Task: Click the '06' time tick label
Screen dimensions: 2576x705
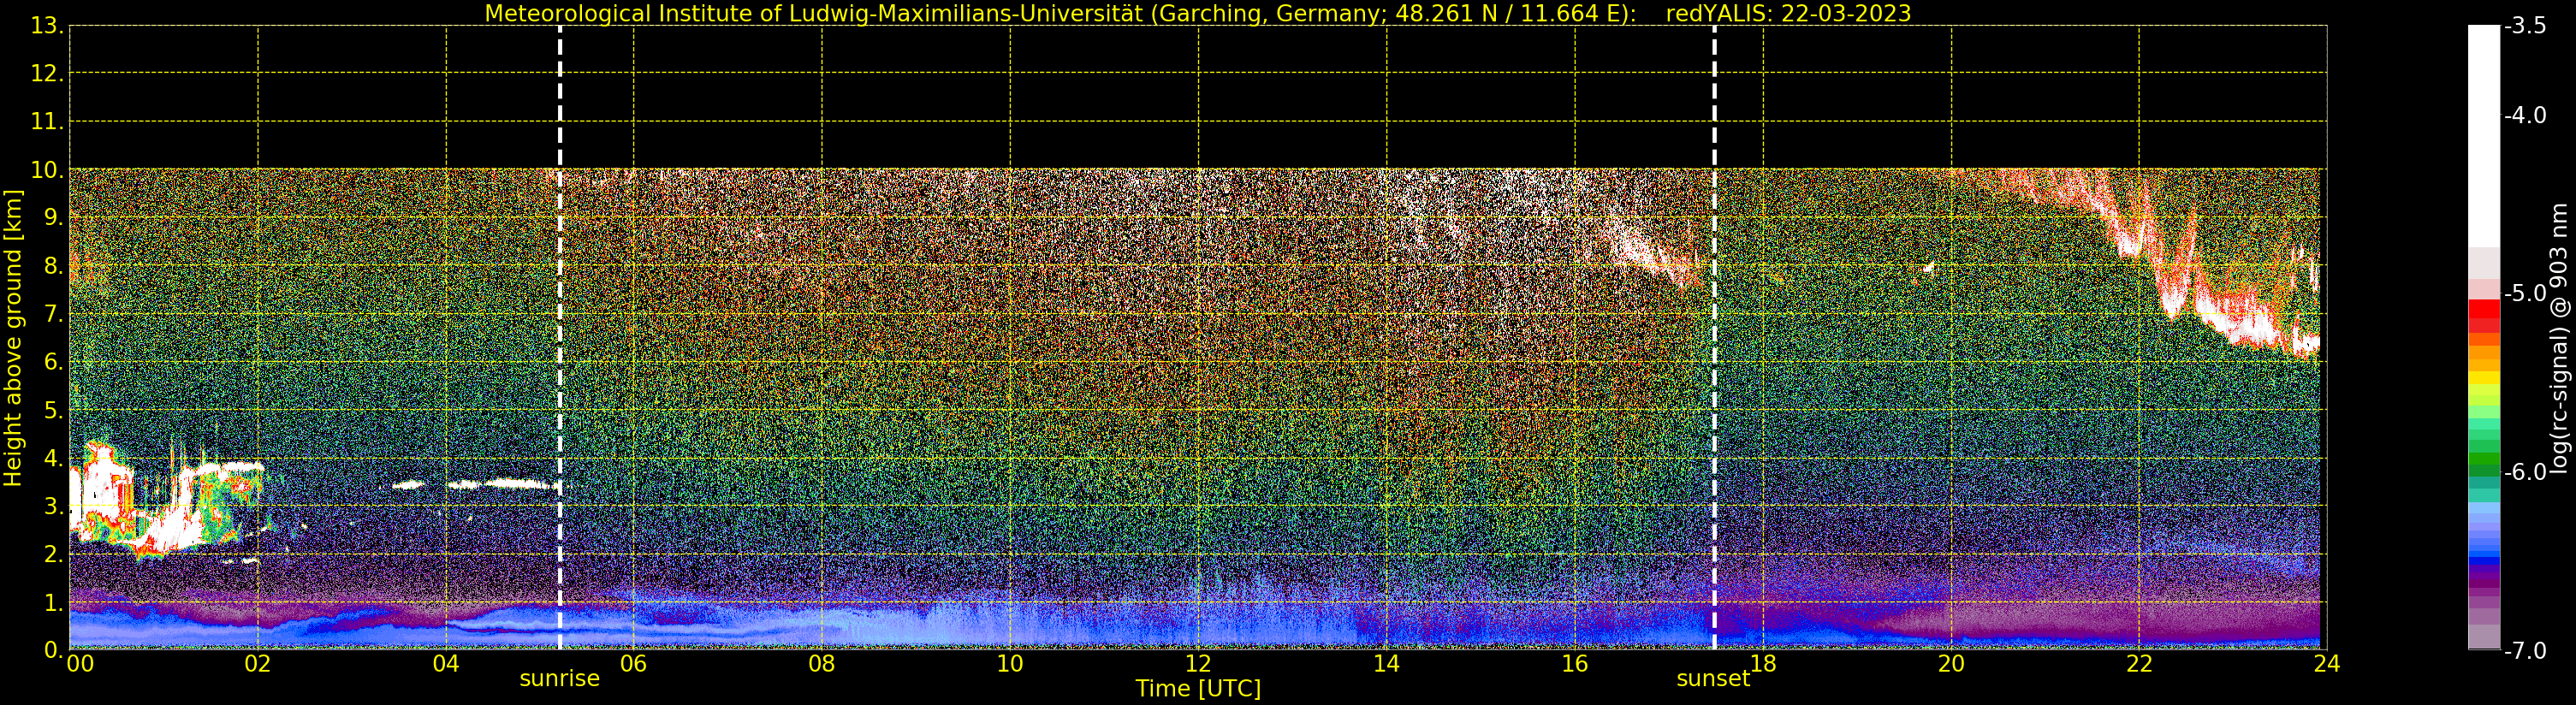Action: [634, 664]
